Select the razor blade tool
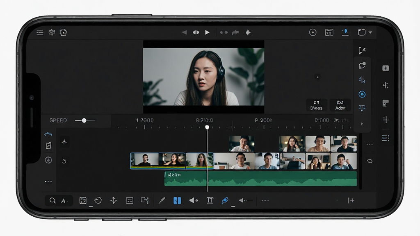The height and width of the screenshot is (236, 420). 162,200
